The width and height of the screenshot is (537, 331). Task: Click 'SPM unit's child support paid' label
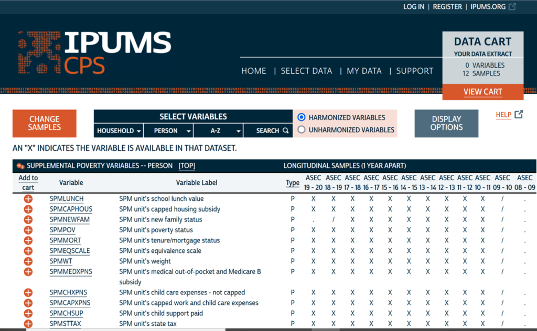(x=161, y=314)
